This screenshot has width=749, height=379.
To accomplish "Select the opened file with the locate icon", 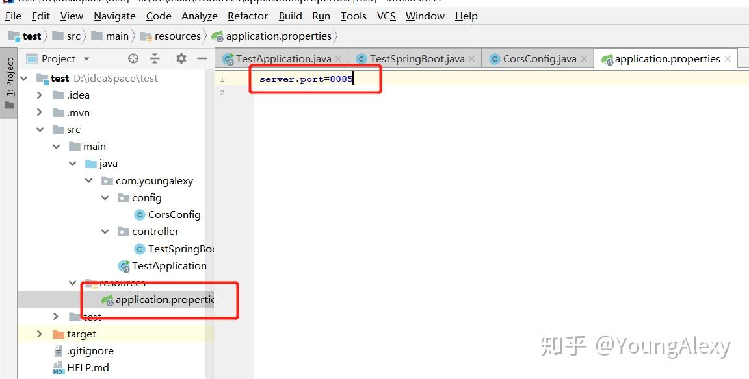I will [133, 58].
